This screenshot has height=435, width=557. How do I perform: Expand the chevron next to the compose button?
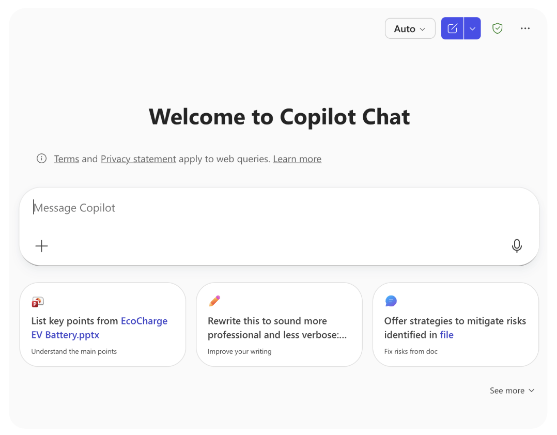(472, 28)
